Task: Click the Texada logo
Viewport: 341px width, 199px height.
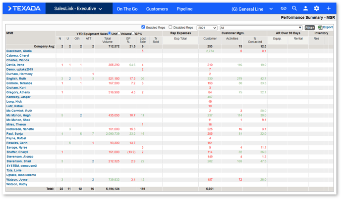Action: pyautogui.click(x=24, y=8)
